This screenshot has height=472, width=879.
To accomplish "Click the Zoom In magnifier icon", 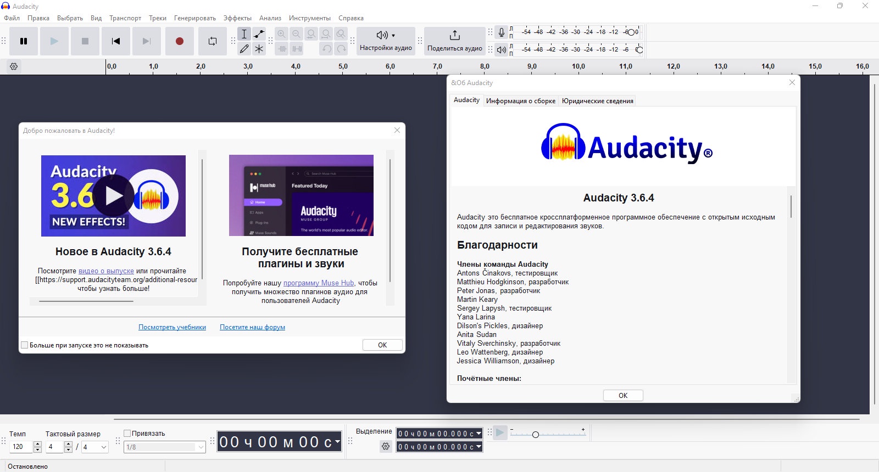I will (282, 34).
